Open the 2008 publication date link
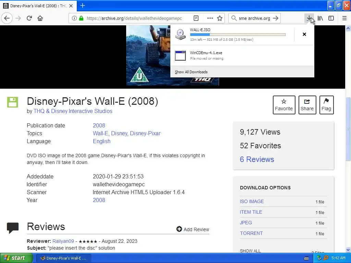The width and height of the screenshot is (351, 263). point(99,125)
